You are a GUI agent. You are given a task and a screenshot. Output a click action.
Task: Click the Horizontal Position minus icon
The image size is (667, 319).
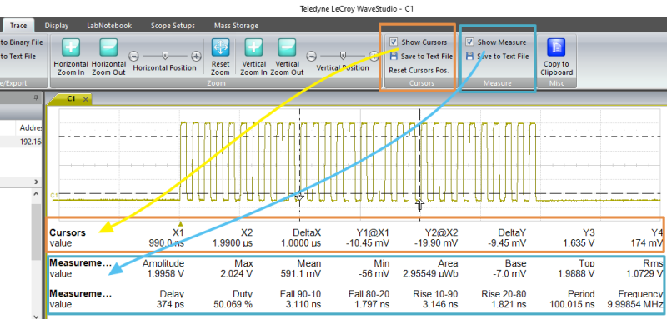[133, 56]
